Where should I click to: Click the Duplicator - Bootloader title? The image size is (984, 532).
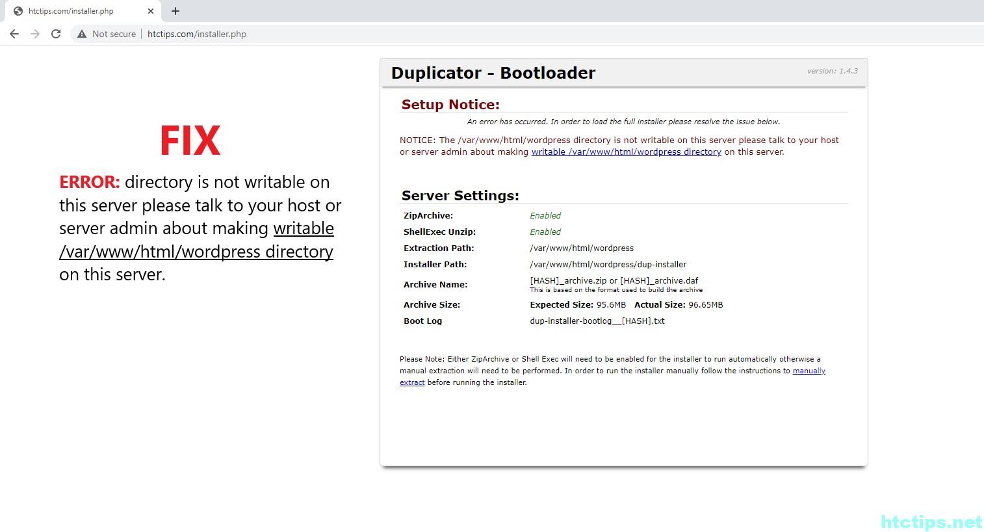point(493,73)
